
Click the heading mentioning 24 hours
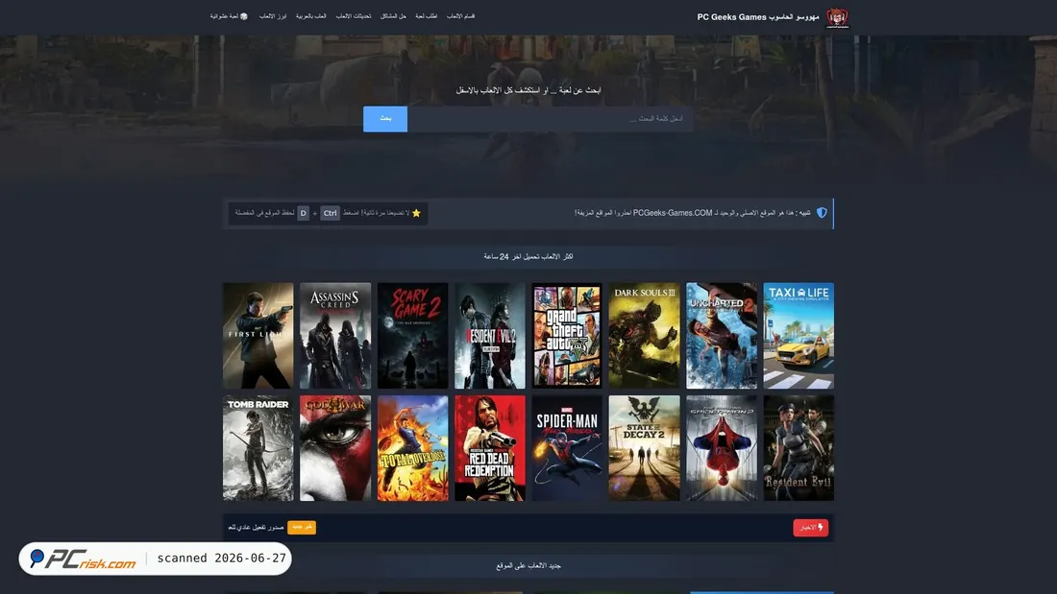(528, 256)
